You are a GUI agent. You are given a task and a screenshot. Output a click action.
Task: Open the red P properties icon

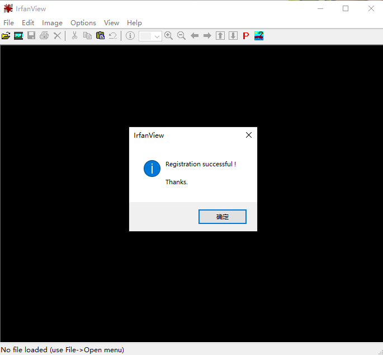click(x=245, y=36)
